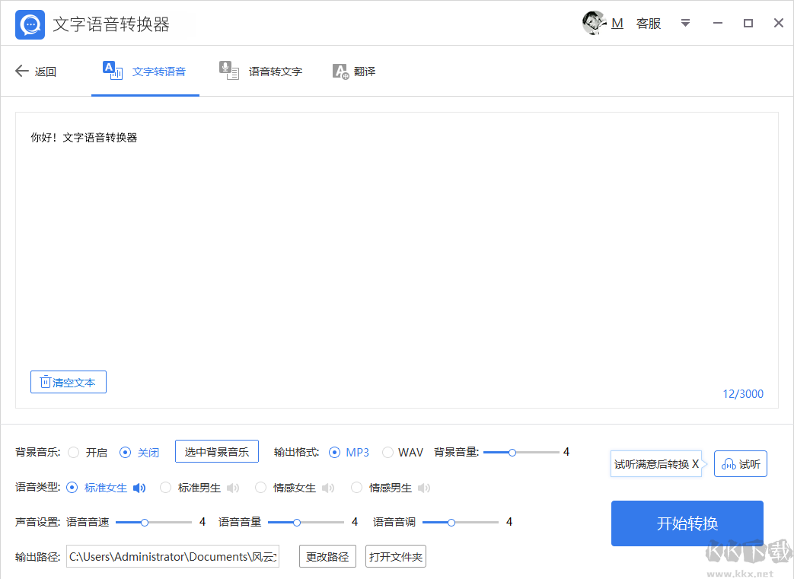Click the muted speaker icon beside 标准男生
This screenshot has width=794, height=579.
tap(232, 487)
